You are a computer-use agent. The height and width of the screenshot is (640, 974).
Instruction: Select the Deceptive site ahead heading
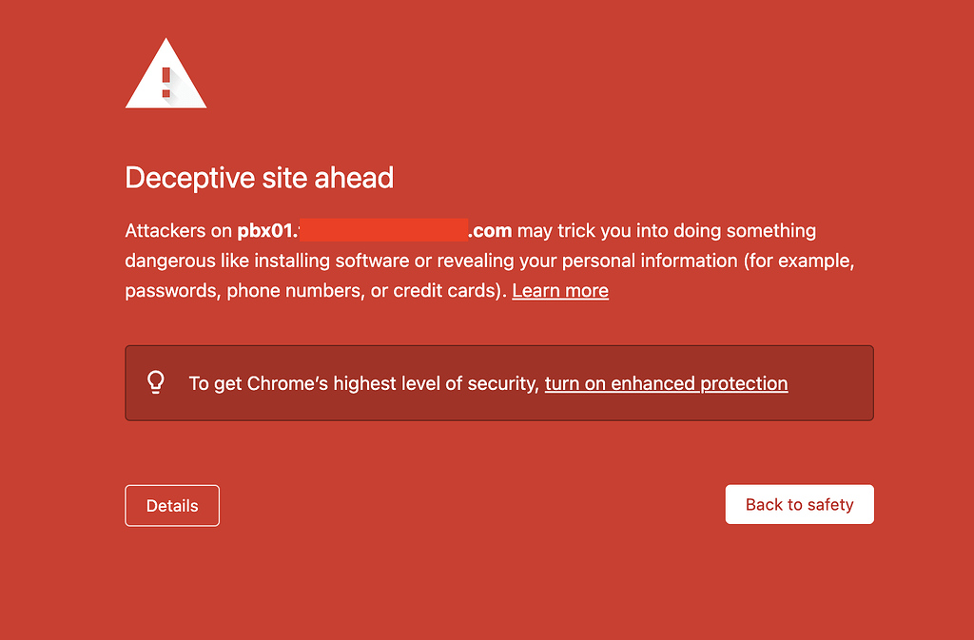coord(259,178)
